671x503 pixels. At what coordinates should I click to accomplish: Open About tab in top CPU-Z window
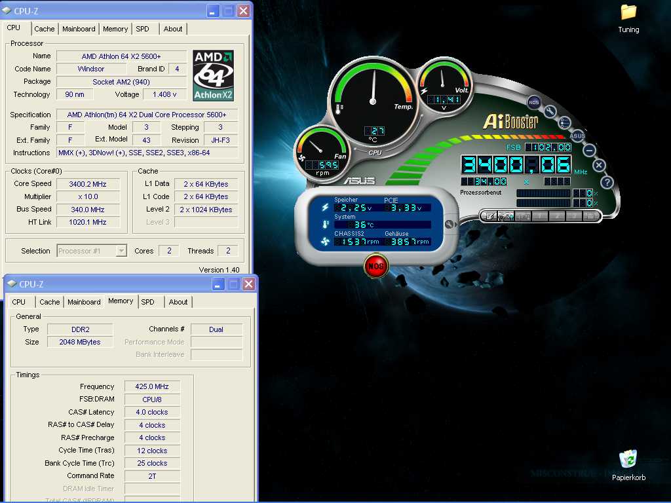(173, 29)
